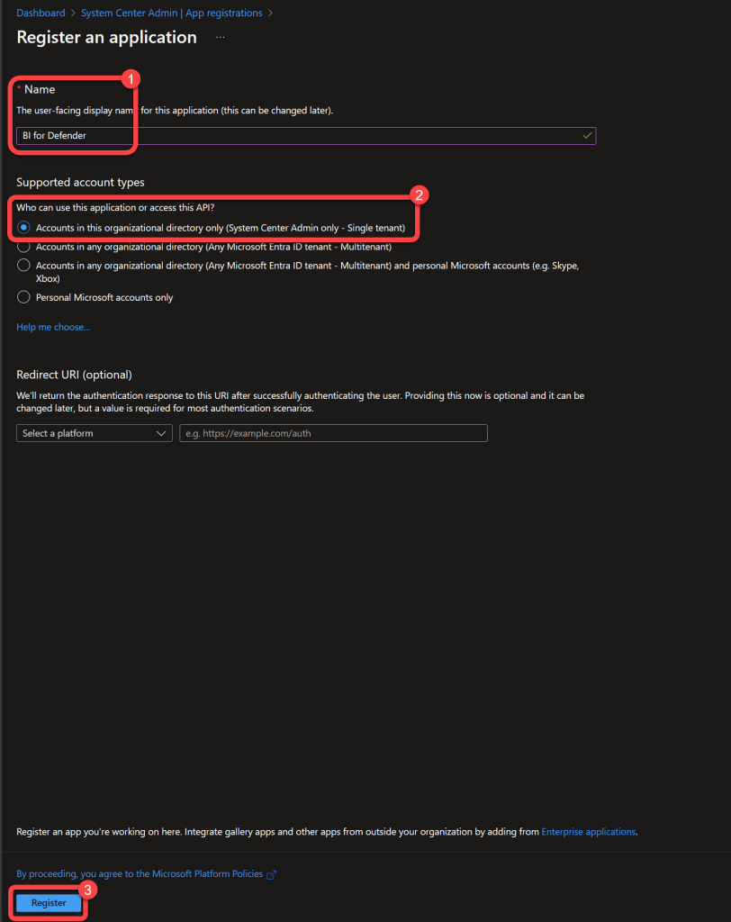Choose Personal Microsoft accounts only

[24, 297]
